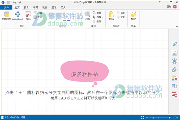Open the 布局 ribbon tab
180x120 pixels.
pyautogui.click(x=36, y=7)
